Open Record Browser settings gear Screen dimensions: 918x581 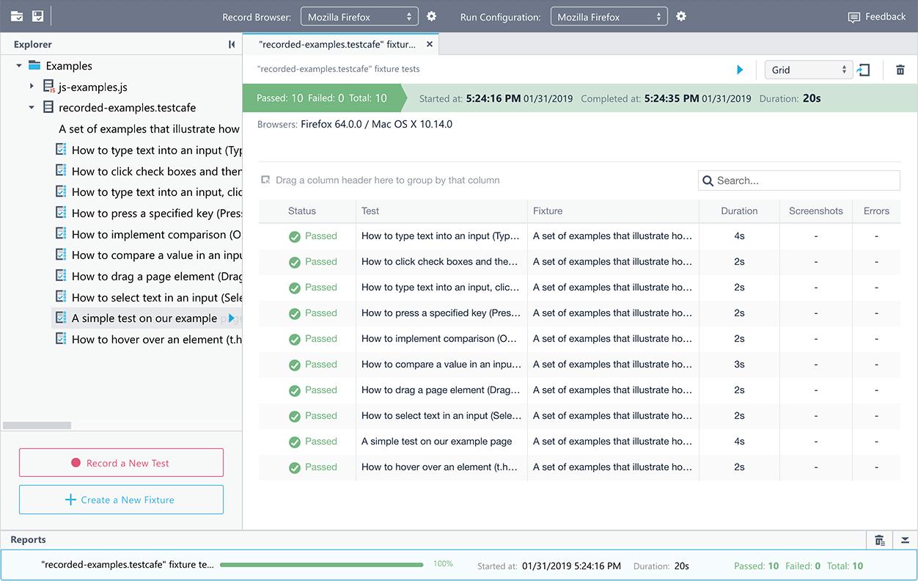432,16
